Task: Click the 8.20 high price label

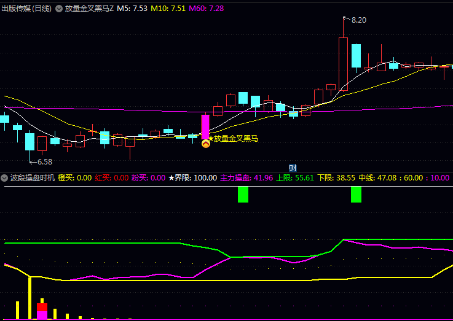Action: click(x=359, y=20)
